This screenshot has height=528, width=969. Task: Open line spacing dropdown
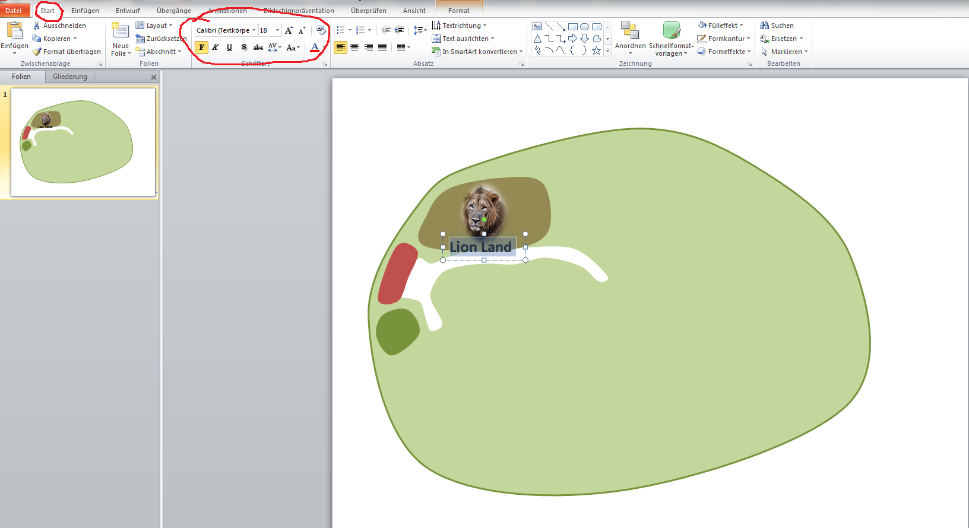point(420,30)
